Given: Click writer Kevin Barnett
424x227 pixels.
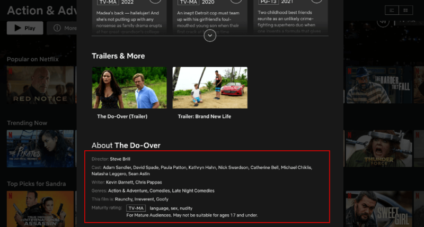Looking at the screenshot, I should (120, 182).
